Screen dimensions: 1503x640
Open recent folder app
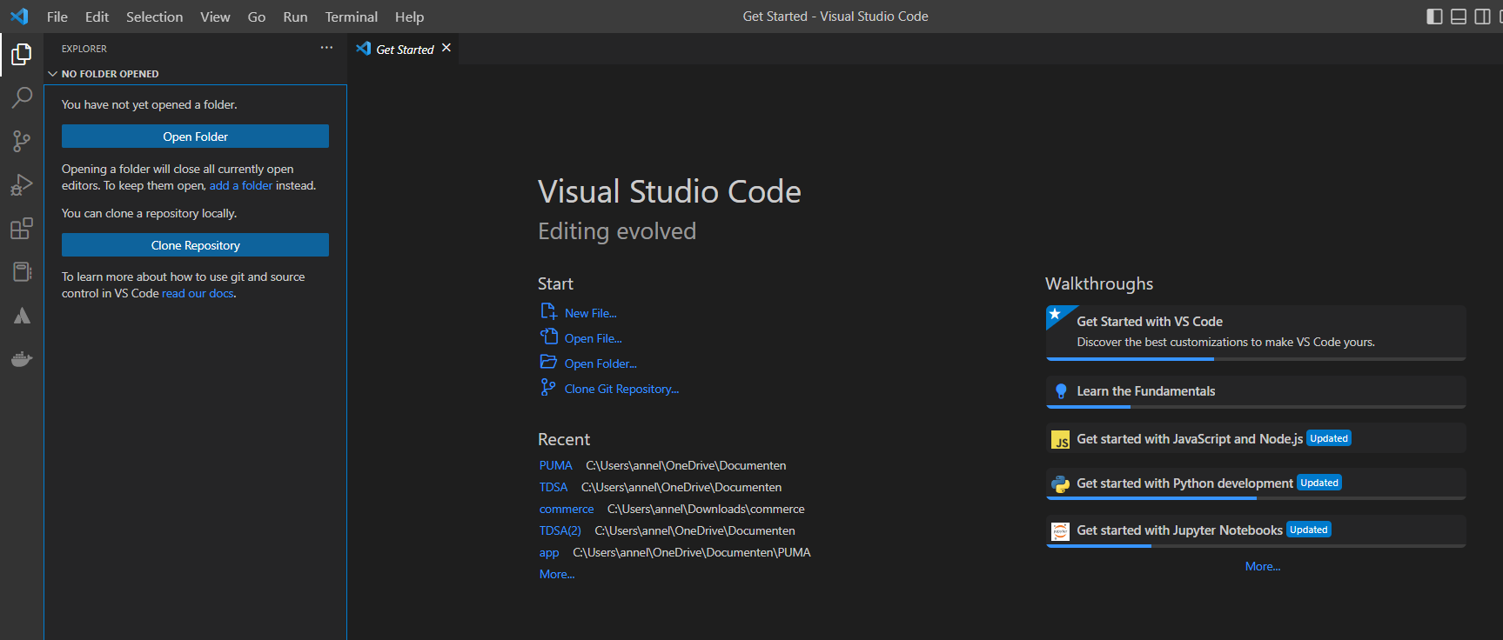click(549, 552)
